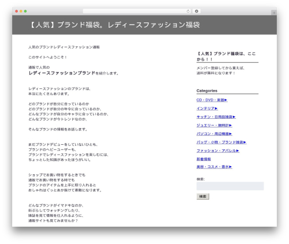The height and width of the screenshot is (244, 289).
Task: Open the 新着情報 link
Action: 203,159
